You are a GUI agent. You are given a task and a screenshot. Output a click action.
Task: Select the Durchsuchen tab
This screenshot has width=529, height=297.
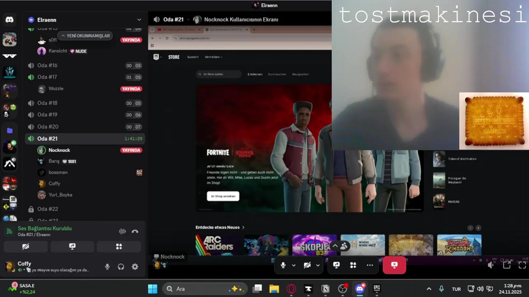(x=277, y=74)
